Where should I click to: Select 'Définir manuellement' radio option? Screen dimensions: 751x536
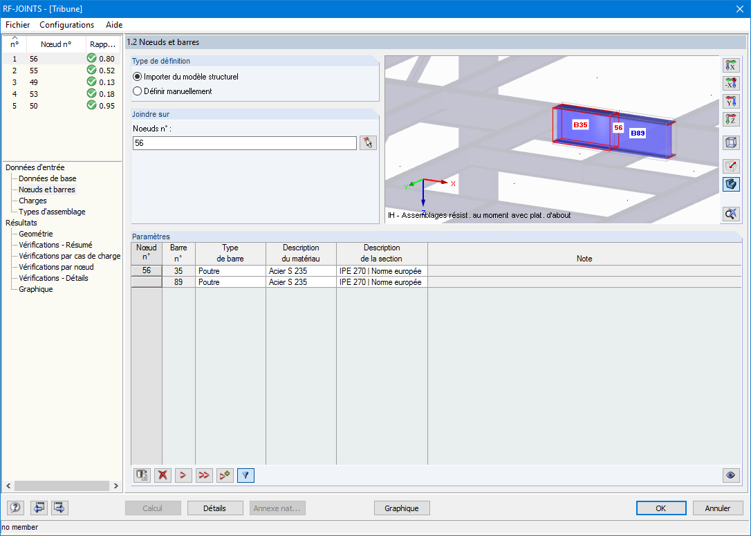138,91
